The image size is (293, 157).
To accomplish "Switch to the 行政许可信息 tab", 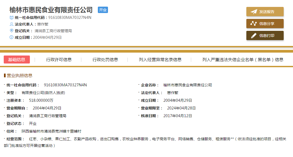I will pyautogui.click(x=59, y=60).
